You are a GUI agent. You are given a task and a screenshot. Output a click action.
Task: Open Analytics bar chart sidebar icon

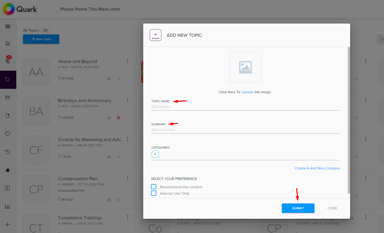click(7, 206)
